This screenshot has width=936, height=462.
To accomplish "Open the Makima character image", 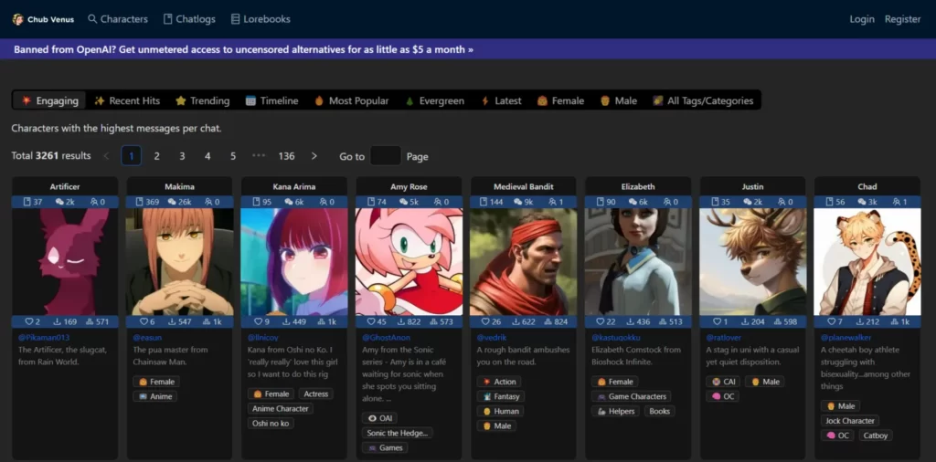I will click(x=180, y=262).
